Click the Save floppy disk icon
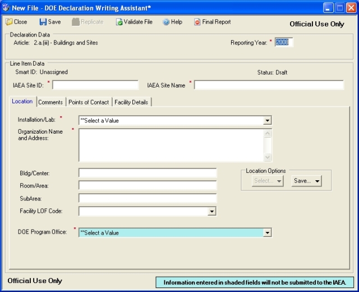 43,22
